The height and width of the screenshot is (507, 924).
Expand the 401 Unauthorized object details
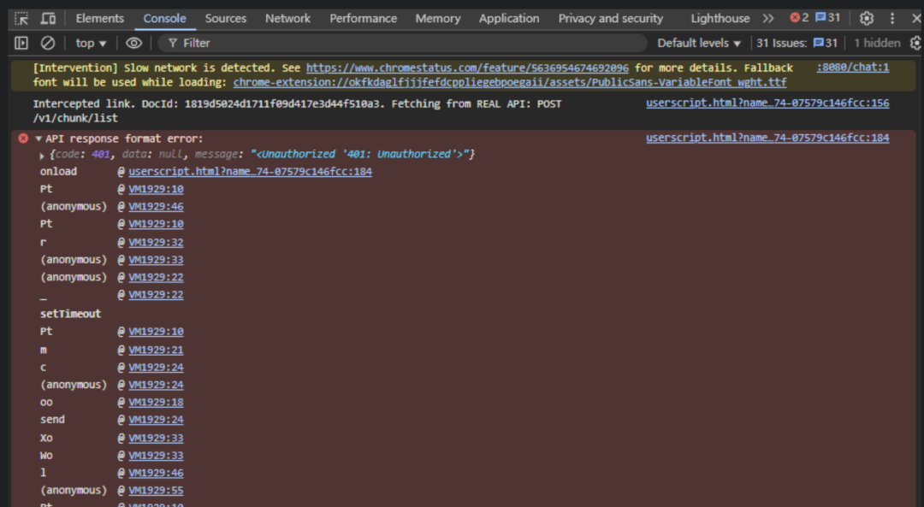point(43,155)
